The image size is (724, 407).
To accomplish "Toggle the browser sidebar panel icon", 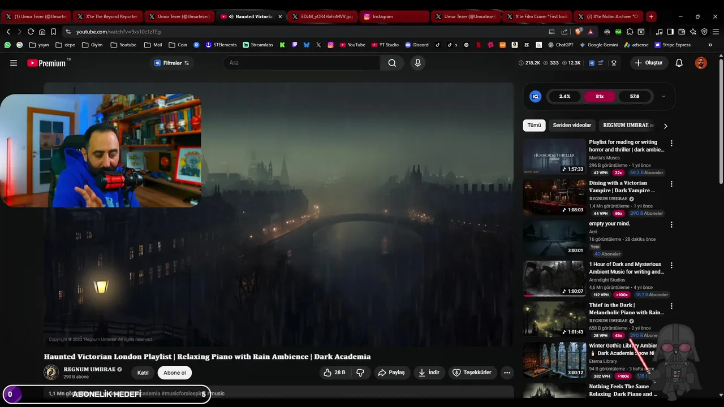I will pos(670,32).
